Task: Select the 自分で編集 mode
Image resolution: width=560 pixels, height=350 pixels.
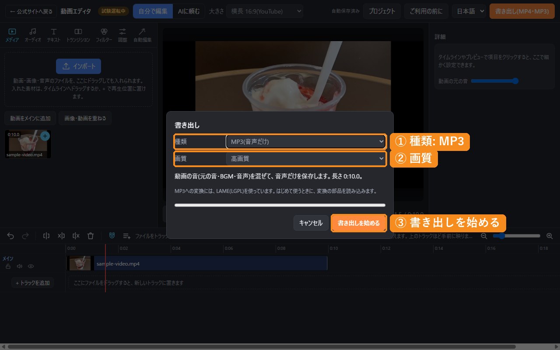Action: 153,11
